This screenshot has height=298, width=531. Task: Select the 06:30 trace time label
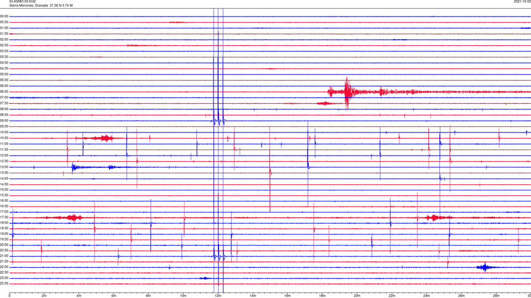point(4,92)
